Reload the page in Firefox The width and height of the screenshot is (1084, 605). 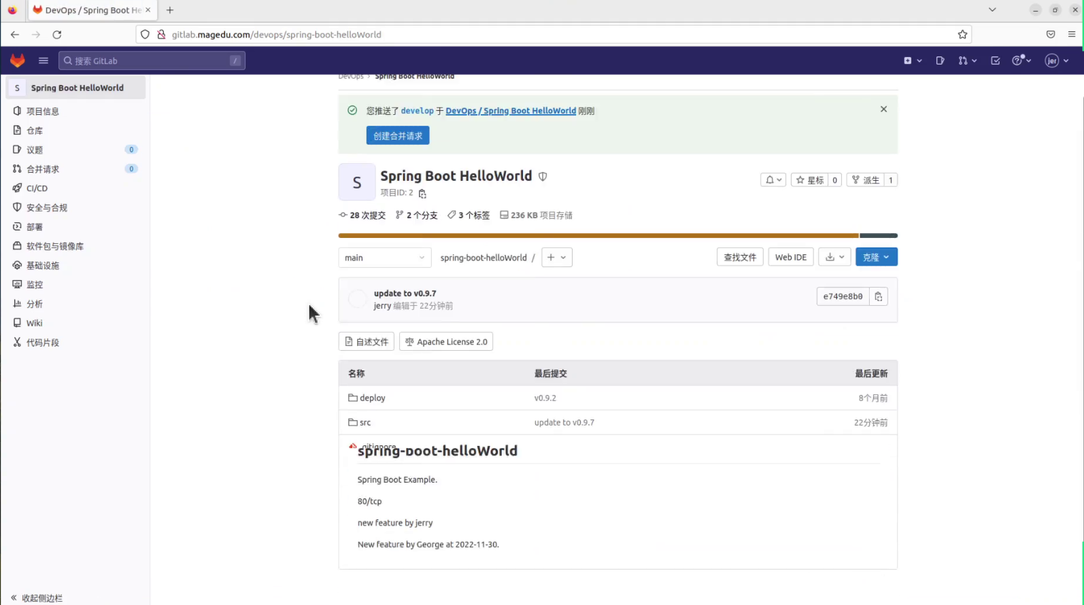click(57, 35)
